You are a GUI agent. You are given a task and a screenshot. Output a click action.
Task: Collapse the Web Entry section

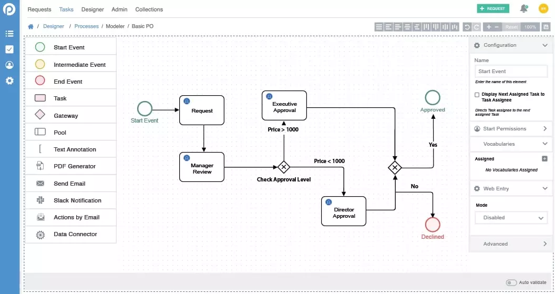(x=511, y=188)
